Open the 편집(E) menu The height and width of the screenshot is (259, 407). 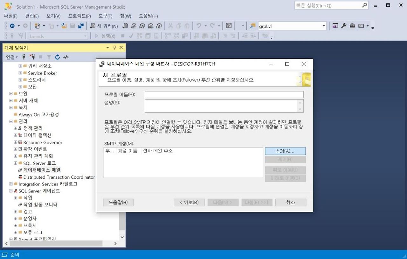32,16
